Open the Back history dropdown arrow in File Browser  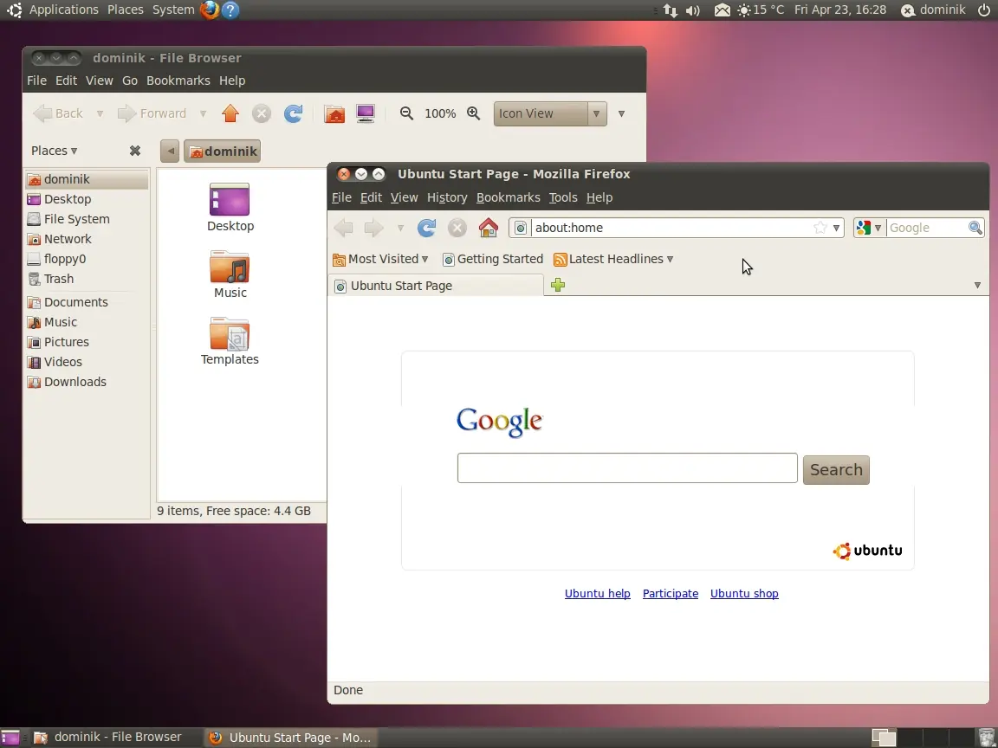pyautogui.click(x=100, y=114)
